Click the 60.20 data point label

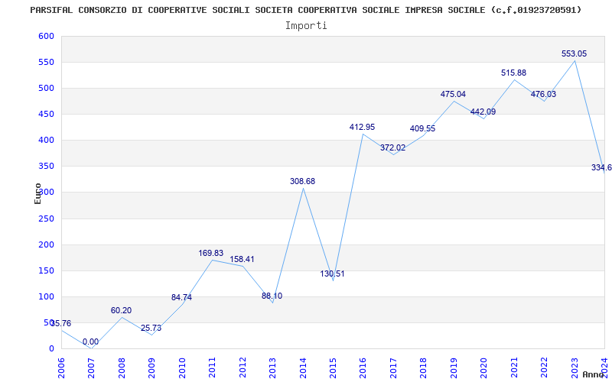(x=121, y=311)
